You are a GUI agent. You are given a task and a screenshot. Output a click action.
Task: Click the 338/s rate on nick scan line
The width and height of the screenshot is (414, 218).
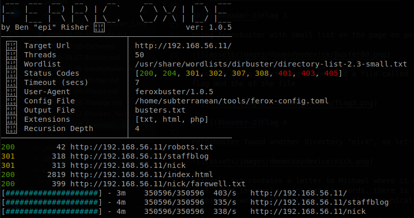(225, 211)
